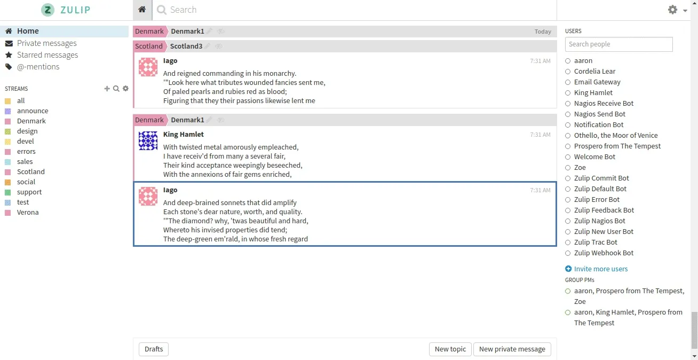Show the @-mentions view
698x360 pixels.
(x=38, y=67)
